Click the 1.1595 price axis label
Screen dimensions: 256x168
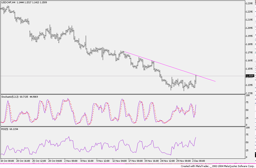[x=249, y=69]
